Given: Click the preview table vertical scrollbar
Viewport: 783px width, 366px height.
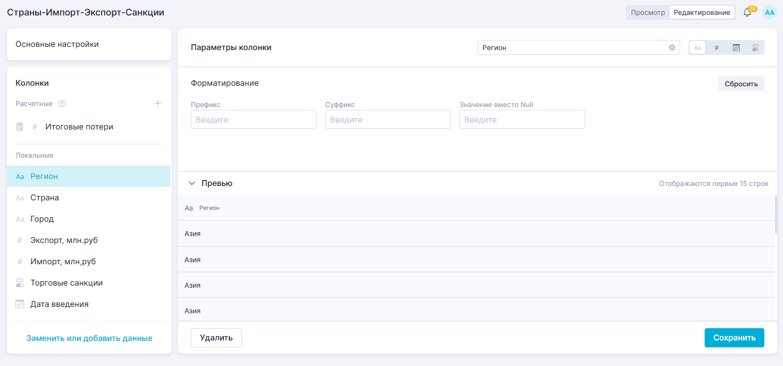Looking at the screenshot, I should click(776, 214).
